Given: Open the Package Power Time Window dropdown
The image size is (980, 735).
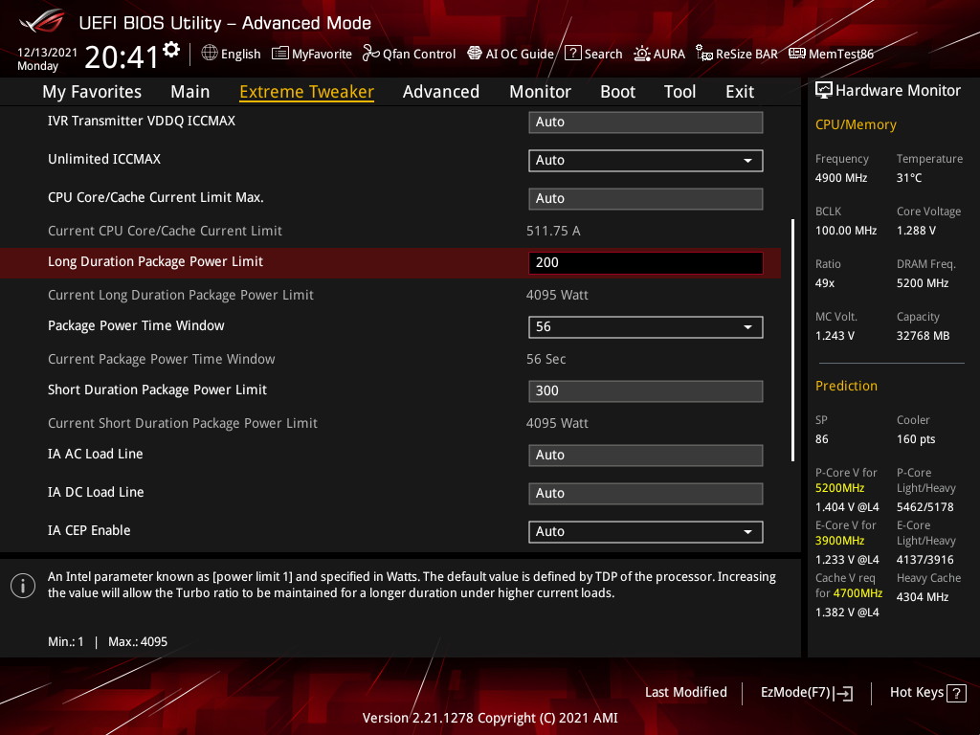Looking at the screenshot, I should (x=646, y=327).
